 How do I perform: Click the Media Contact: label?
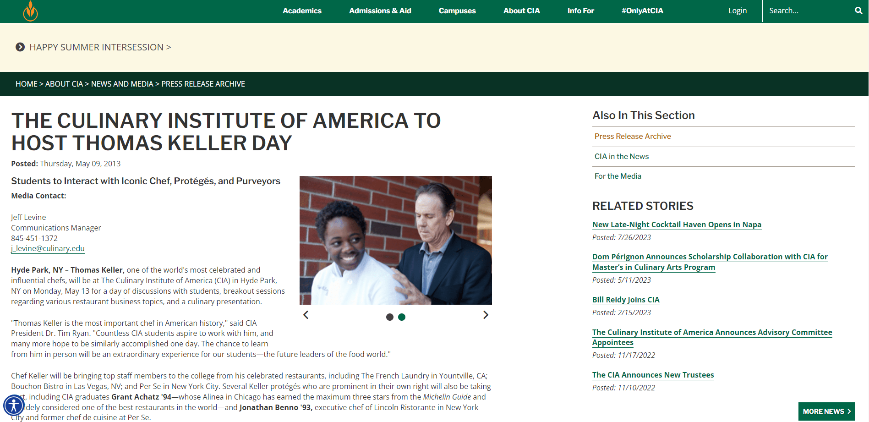tap(38, 196)
